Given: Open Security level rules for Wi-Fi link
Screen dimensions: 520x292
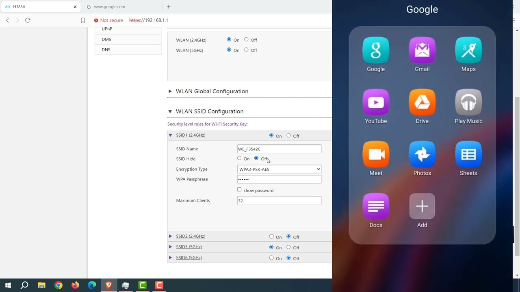Looking at the screenshot, I should click(x=207, y=124).
